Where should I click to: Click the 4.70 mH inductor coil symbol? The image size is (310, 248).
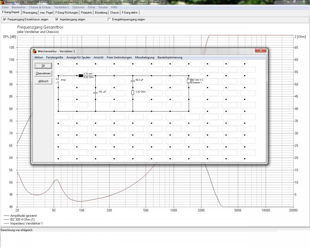click(81, 76)
